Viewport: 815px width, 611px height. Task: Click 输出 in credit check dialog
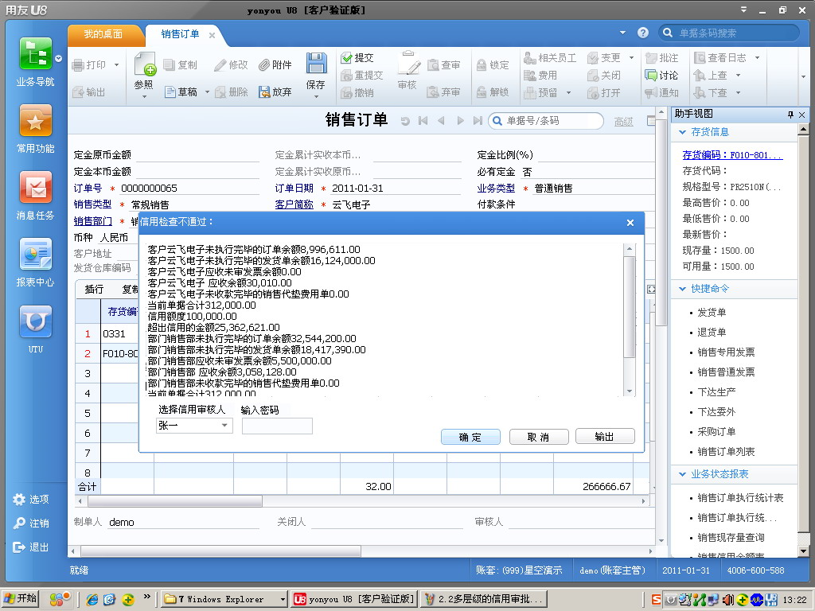coord(605,437)
